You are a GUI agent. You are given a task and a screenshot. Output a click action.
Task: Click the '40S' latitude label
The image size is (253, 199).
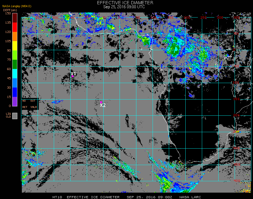pos(237,181)
